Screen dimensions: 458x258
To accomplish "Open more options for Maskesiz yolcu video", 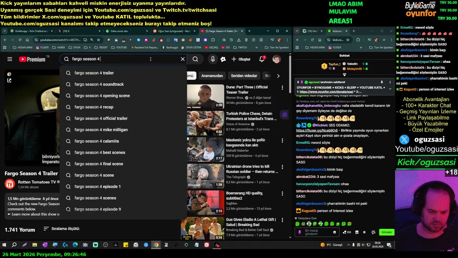I will click(282, 140).
